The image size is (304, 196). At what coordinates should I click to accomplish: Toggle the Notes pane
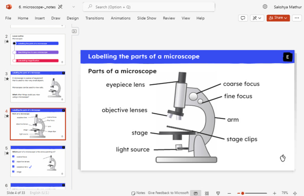point(138,193)
